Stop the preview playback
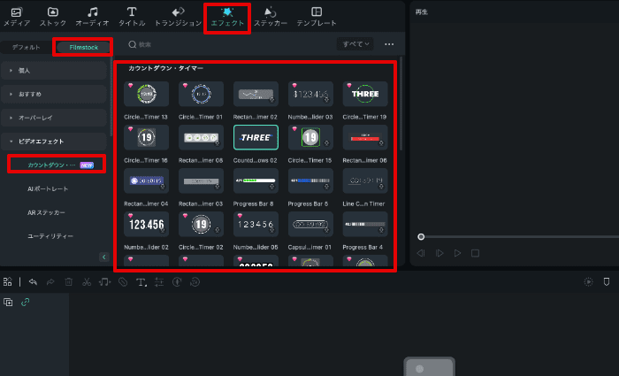The width and height of the screenshot is (619, 376). [476, 253]
